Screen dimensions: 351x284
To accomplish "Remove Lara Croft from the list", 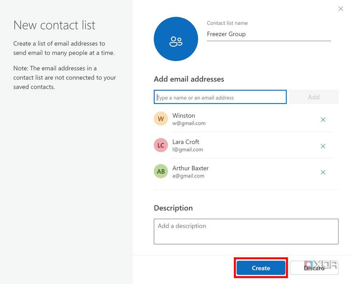I will tap(323, 146).
